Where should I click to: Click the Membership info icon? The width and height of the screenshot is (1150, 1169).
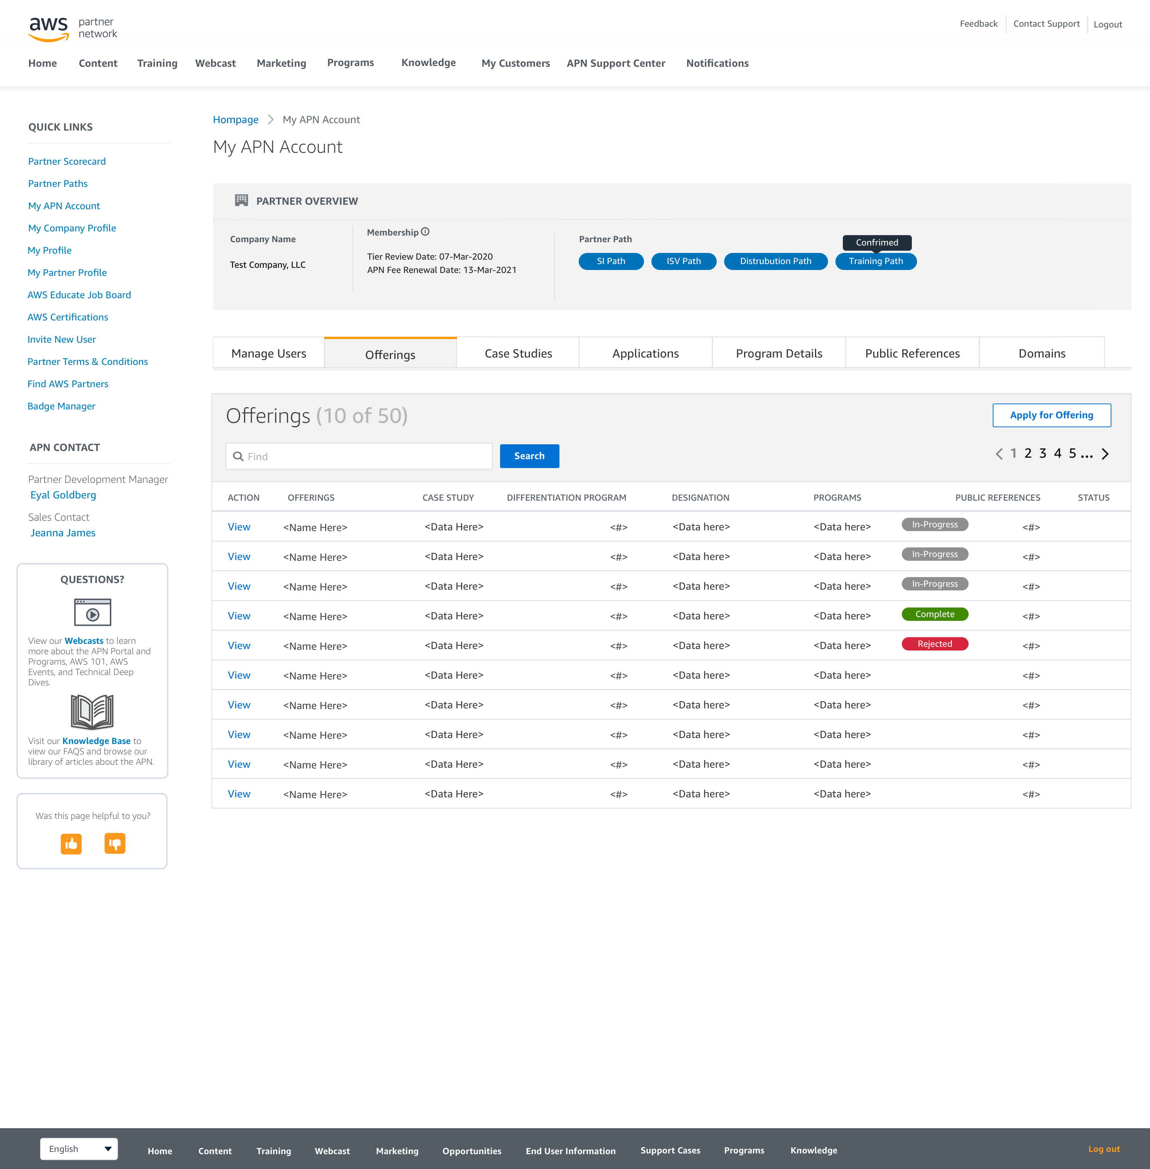point(425,232)
